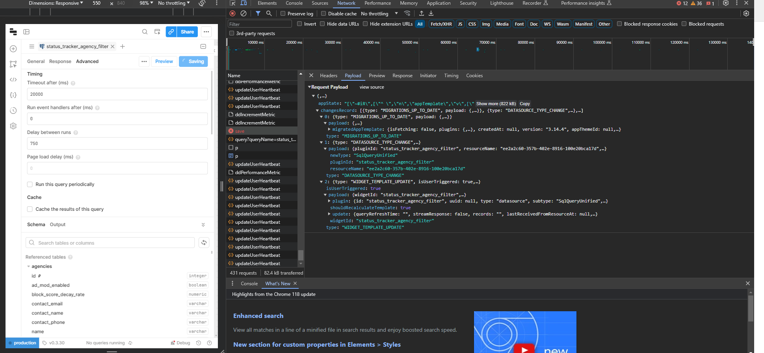Check the Invert filter option

(299, 24)
